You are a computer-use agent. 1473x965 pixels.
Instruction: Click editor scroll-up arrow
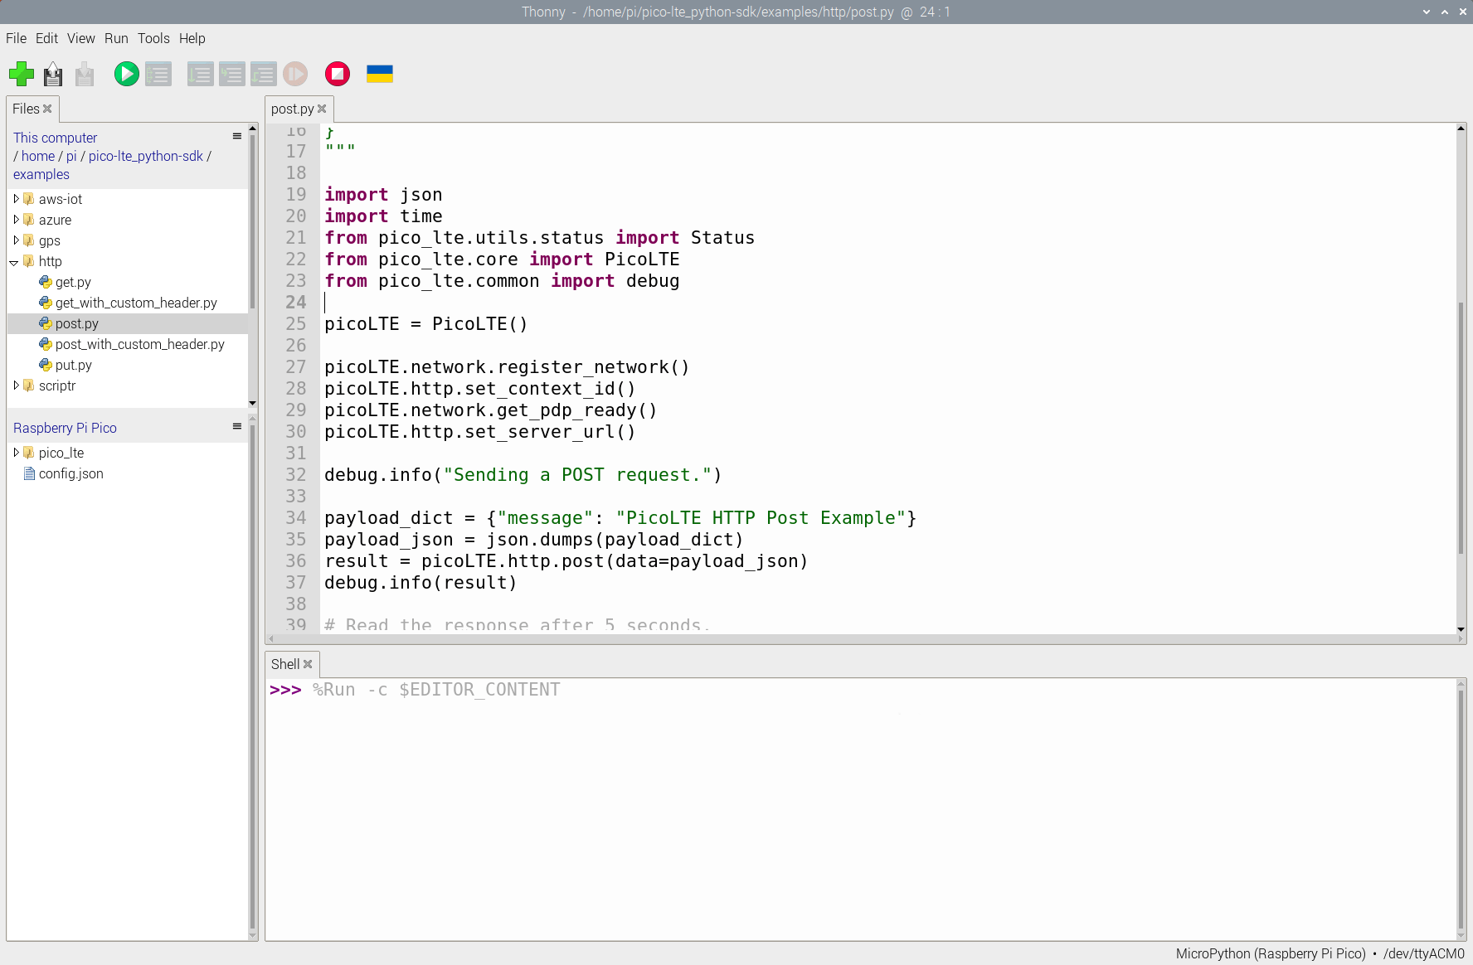tap(1461, 129)
